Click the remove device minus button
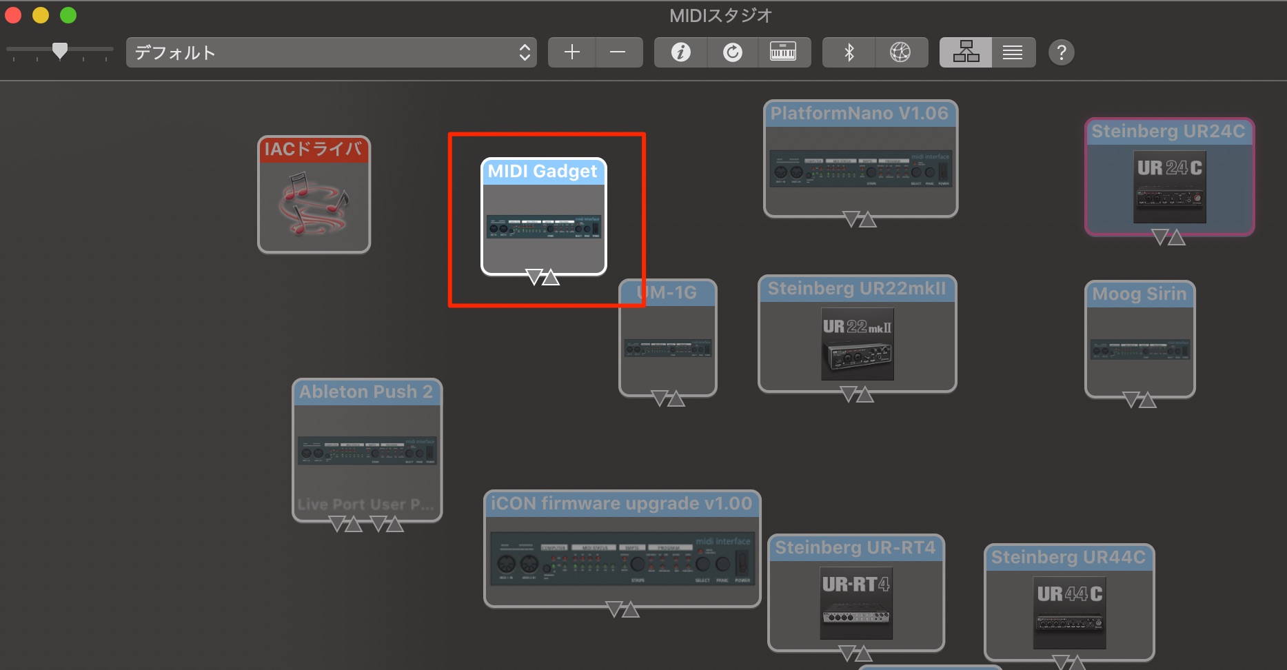 [618, 52]
